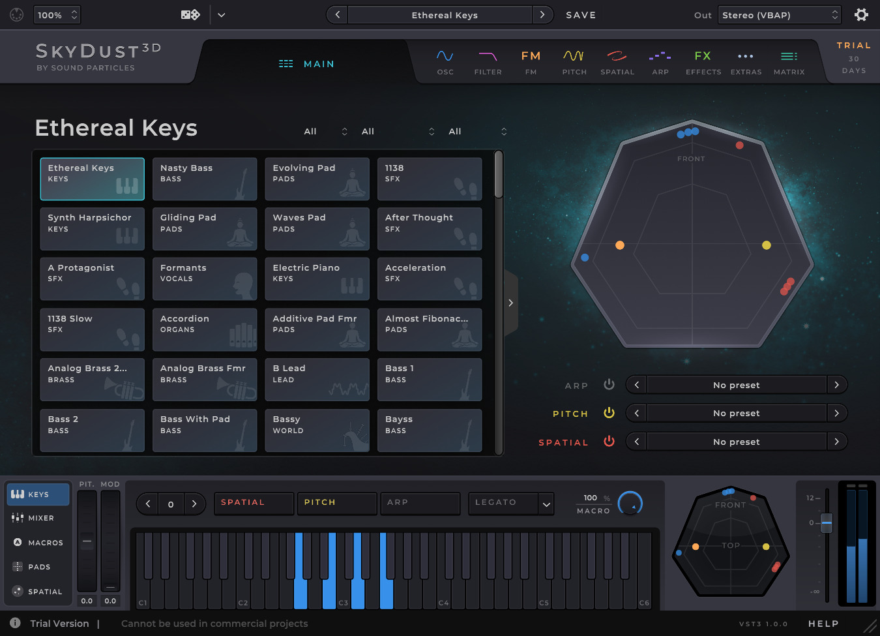Collapse the preset browser side arrow
Screen dimensions: 880x636
pyautogui.click(x=510, y=303)
